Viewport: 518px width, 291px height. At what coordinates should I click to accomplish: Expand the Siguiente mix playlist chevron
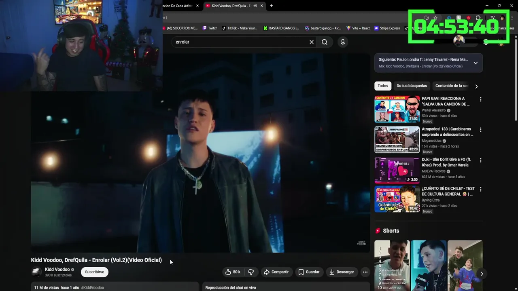[476, 63]
